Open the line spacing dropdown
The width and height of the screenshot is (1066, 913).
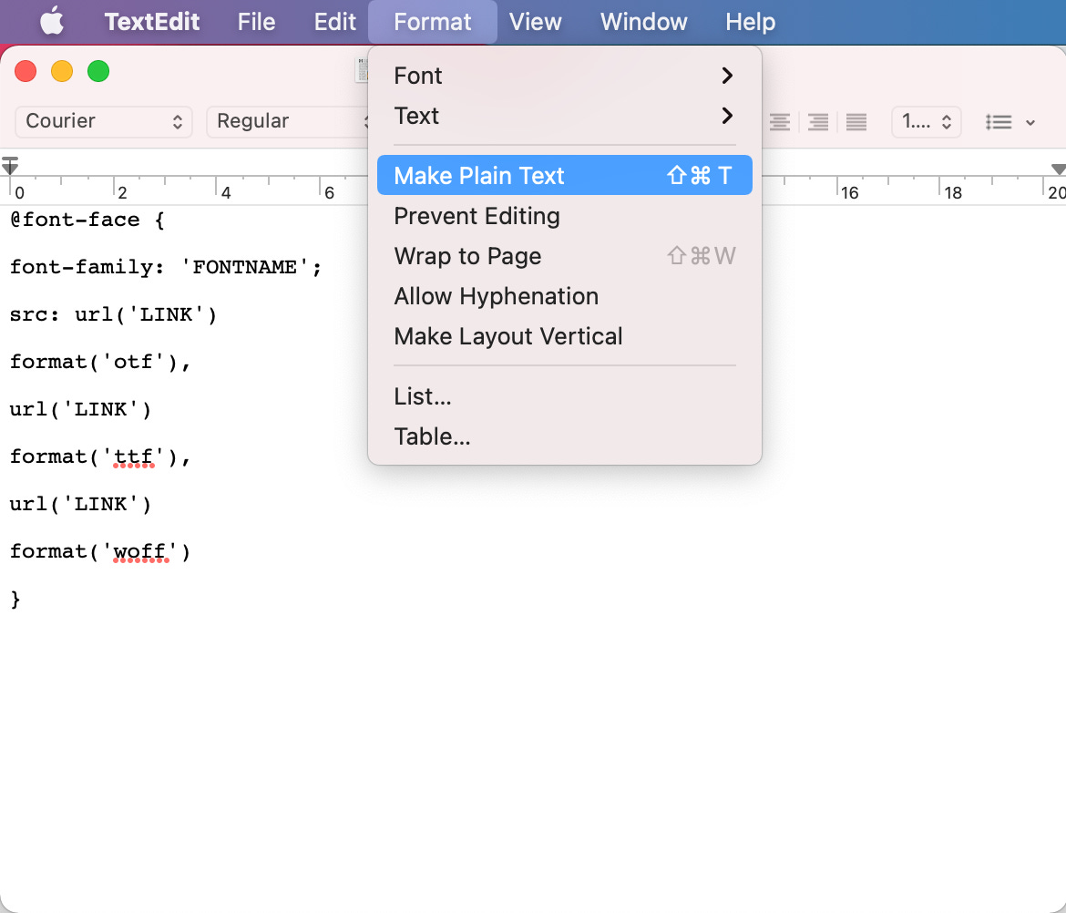(x=927, y=122)
